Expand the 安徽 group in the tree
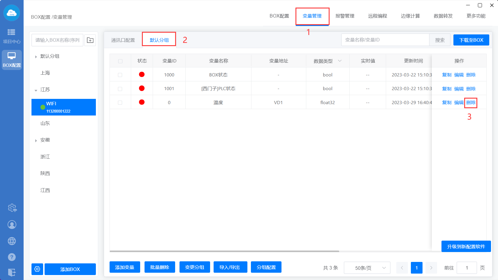Viewport: 498px width, 280px height. point(36,140)
